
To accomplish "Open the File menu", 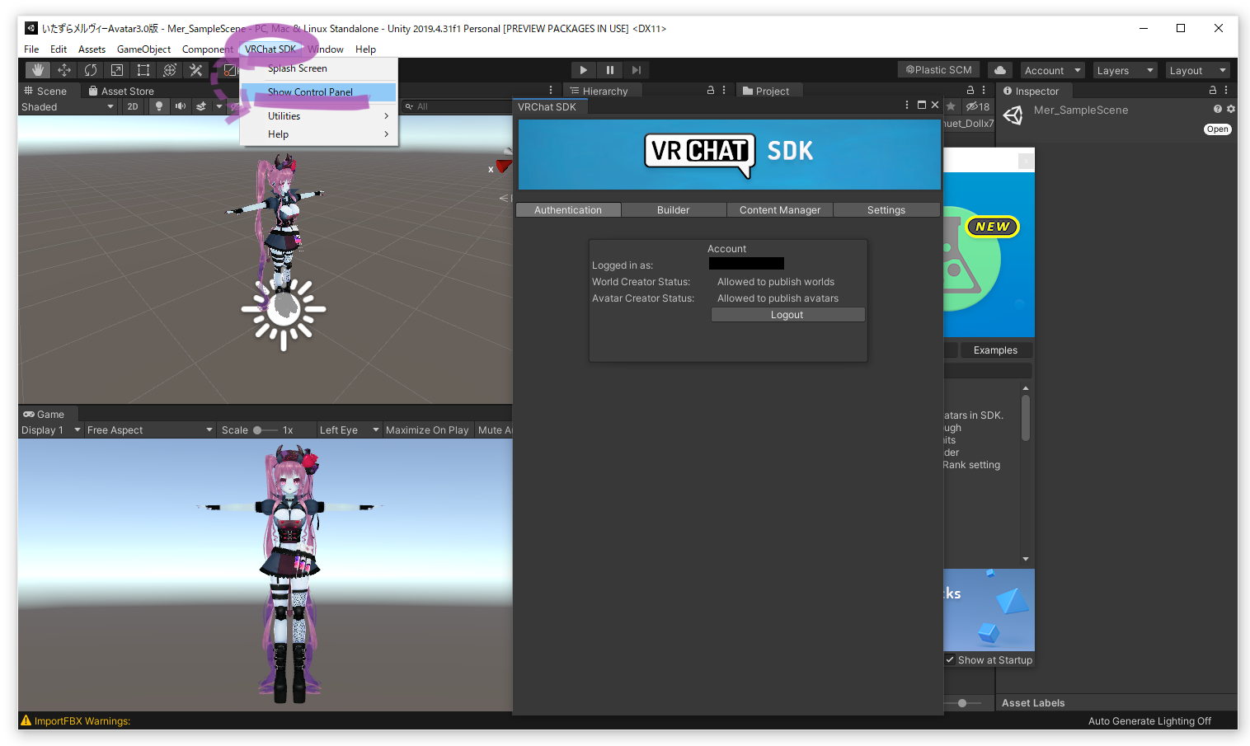I will pos(31,49).
